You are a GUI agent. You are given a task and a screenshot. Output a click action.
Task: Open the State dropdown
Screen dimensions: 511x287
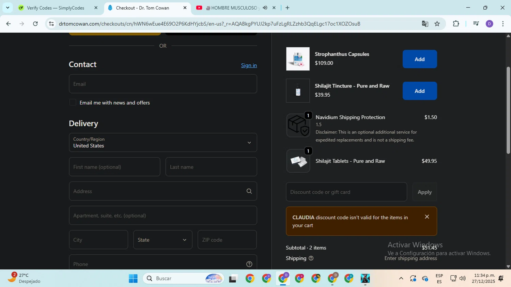point(163,240)
